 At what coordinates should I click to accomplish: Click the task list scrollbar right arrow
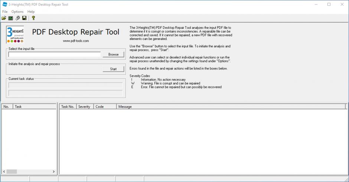click(x=53, y=172)
